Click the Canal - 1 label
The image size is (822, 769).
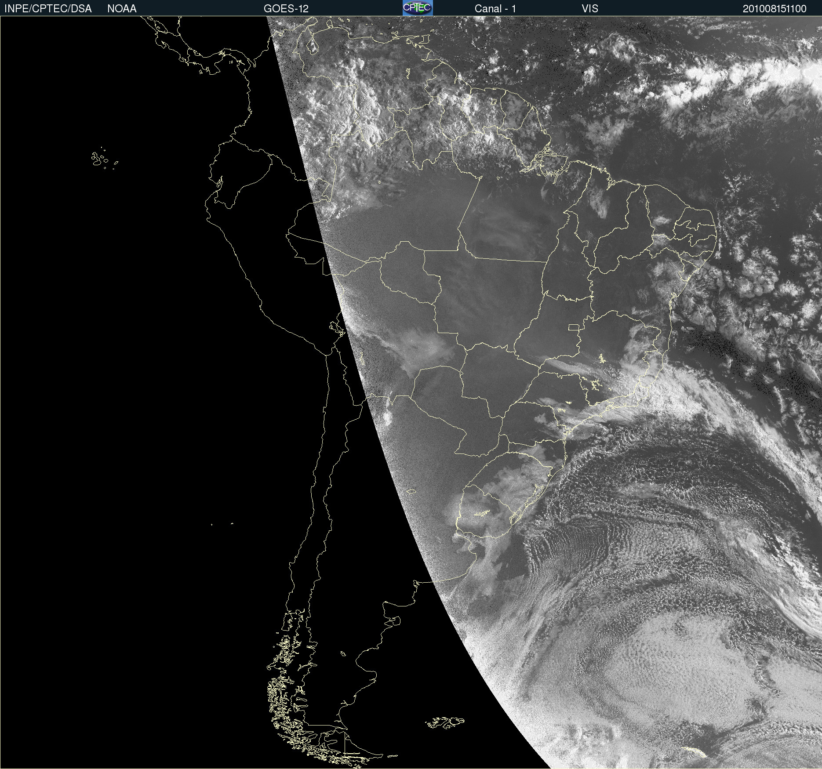tap(495, 9)
